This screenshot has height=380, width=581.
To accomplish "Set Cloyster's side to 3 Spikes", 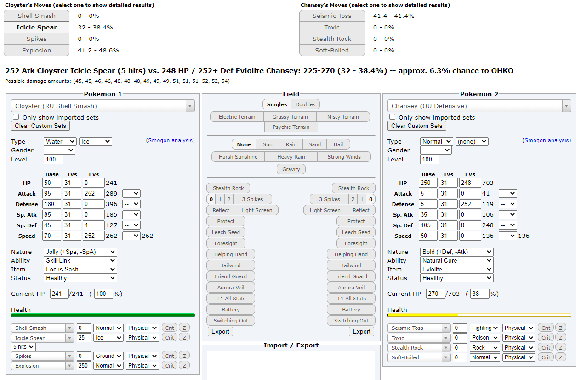I will [x=252, y=199].
